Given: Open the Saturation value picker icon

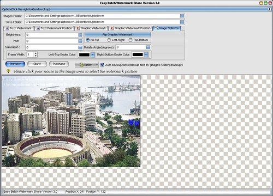Looking at the screenshot, I should point(80,47).
